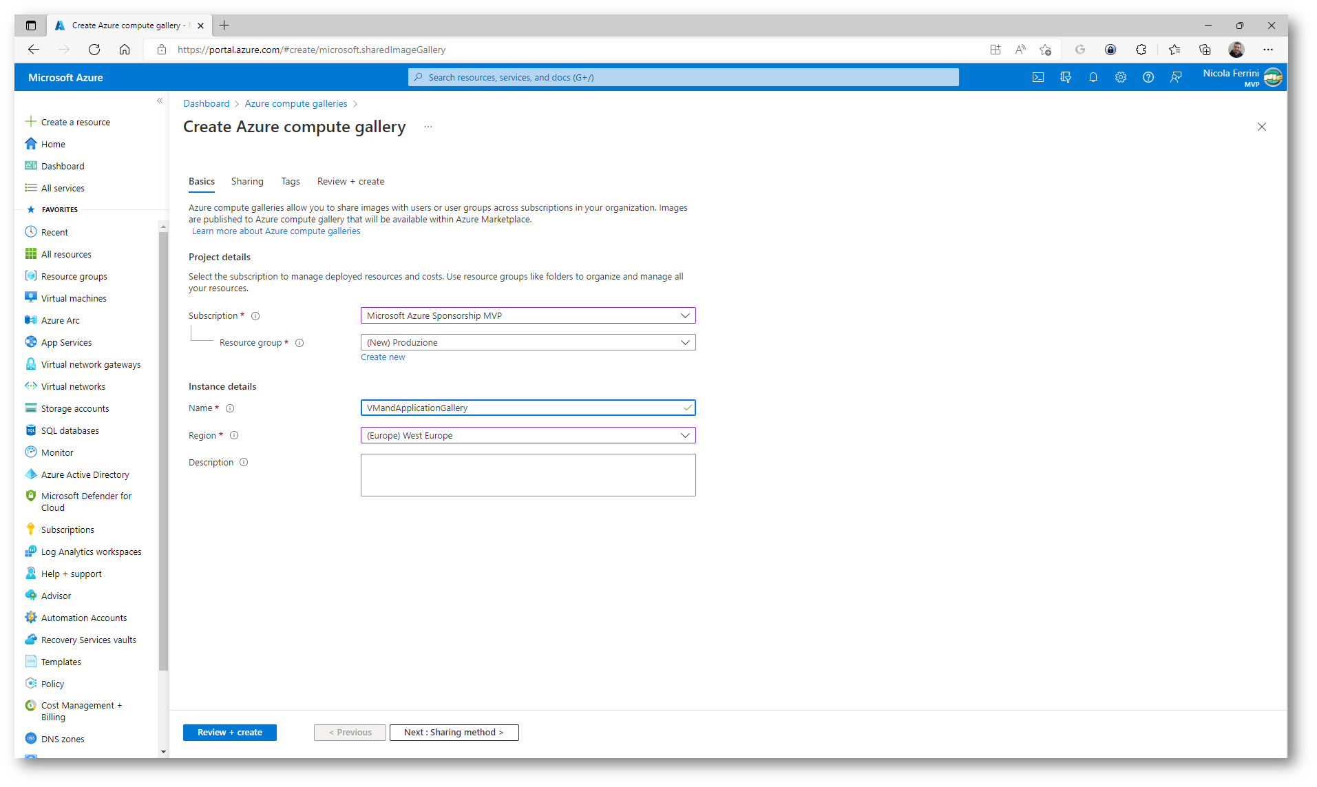Click the Create a resource plus icon

coord(31,122)
